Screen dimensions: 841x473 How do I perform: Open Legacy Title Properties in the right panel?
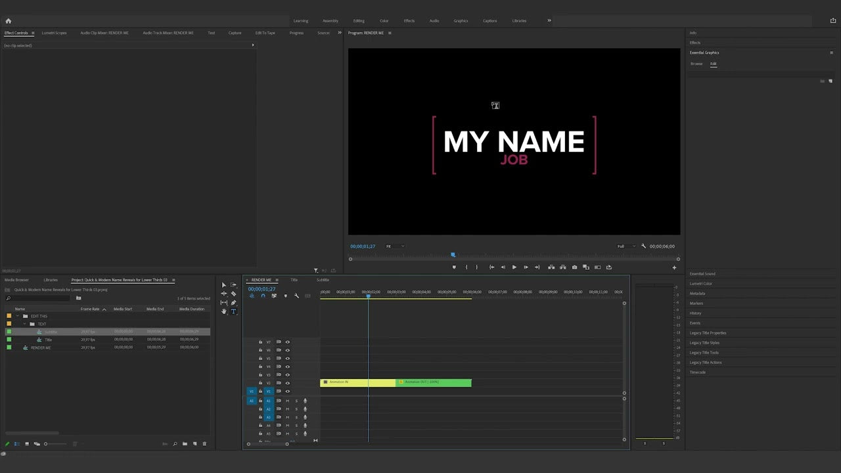tap(708, 332)
